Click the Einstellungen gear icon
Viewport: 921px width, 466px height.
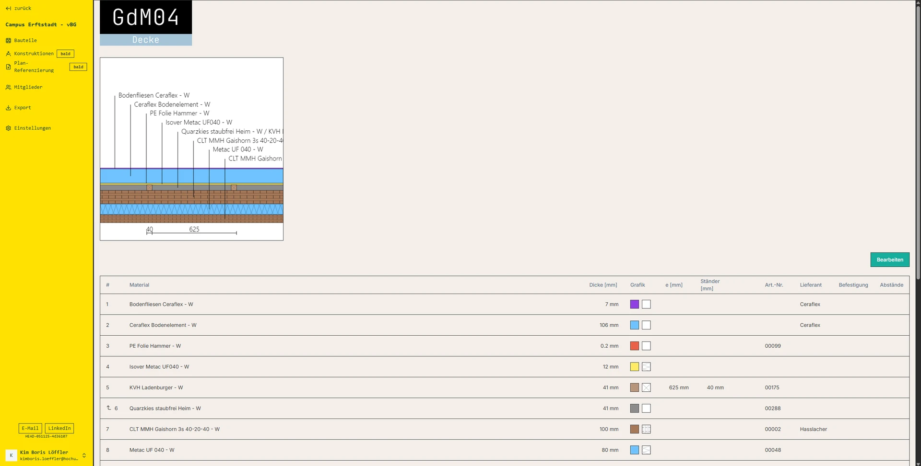8,128
